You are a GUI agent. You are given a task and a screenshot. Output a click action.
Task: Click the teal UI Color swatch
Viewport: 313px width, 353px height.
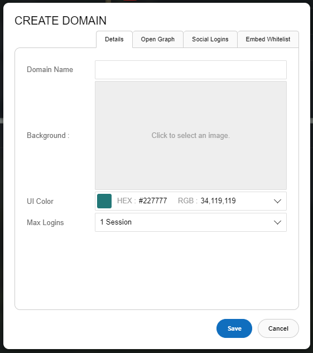104,201
